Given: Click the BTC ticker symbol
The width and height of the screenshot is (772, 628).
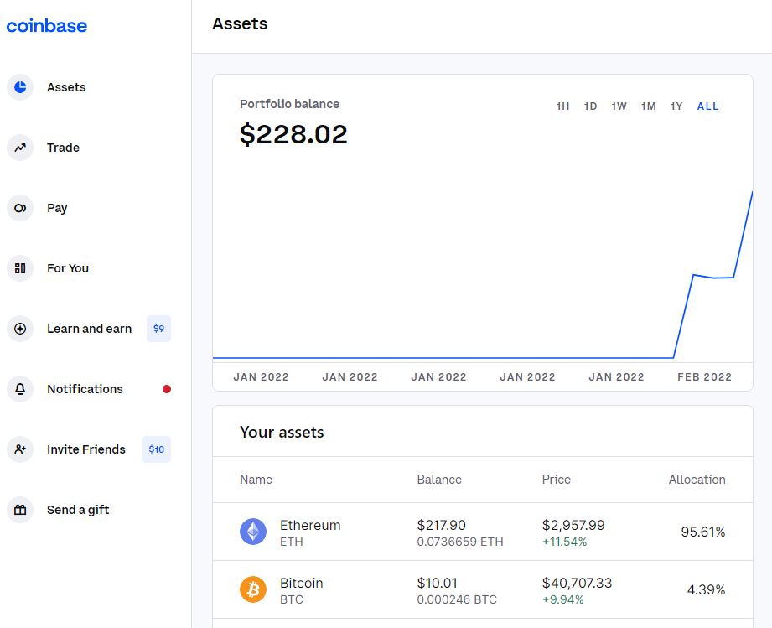Looking at the screenshot, I should tap(292, 600).
